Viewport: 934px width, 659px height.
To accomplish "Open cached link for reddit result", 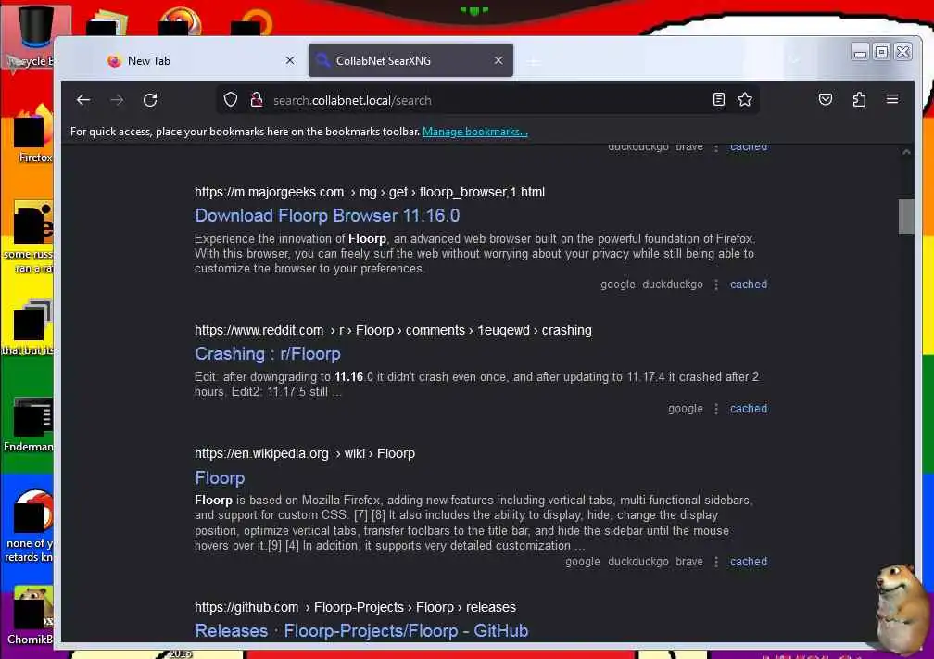I will 748,408.
